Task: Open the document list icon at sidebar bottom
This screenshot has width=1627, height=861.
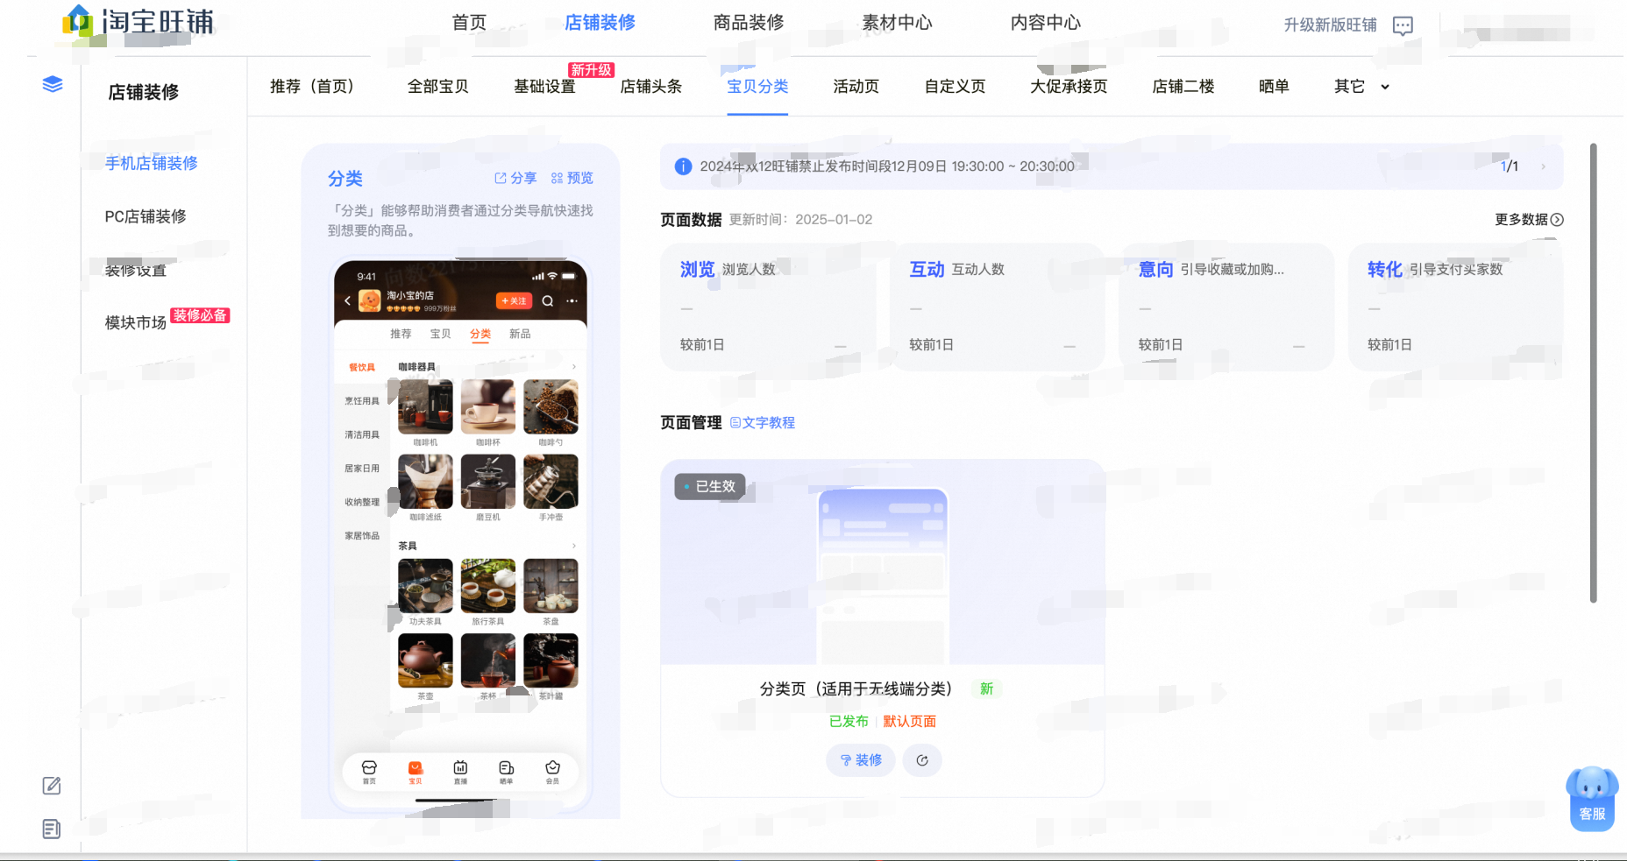Action: pos(52,829)
